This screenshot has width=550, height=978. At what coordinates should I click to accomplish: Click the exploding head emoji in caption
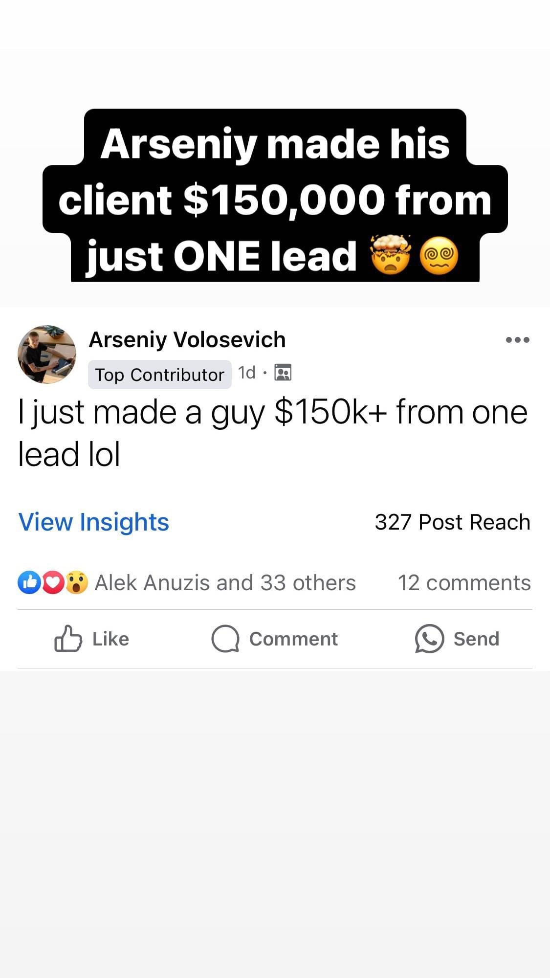click(x=391, y=255)
